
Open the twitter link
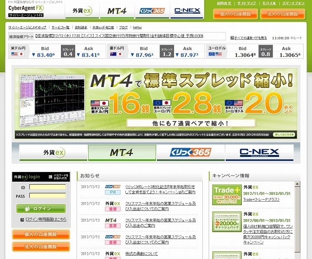coord(137,27)
